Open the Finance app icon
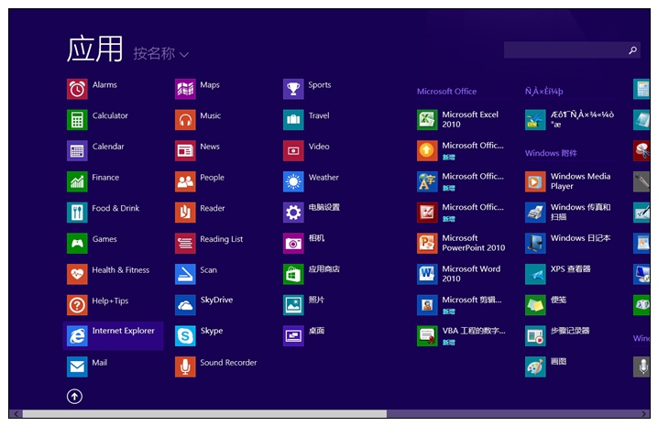This screenshot has height=426, width=658. click(x=77, y=181)
